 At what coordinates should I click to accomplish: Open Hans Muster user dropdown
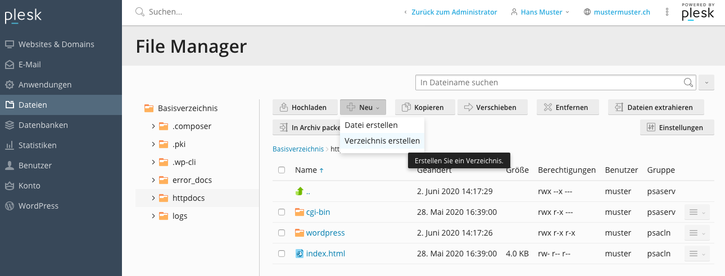(540, 12)
